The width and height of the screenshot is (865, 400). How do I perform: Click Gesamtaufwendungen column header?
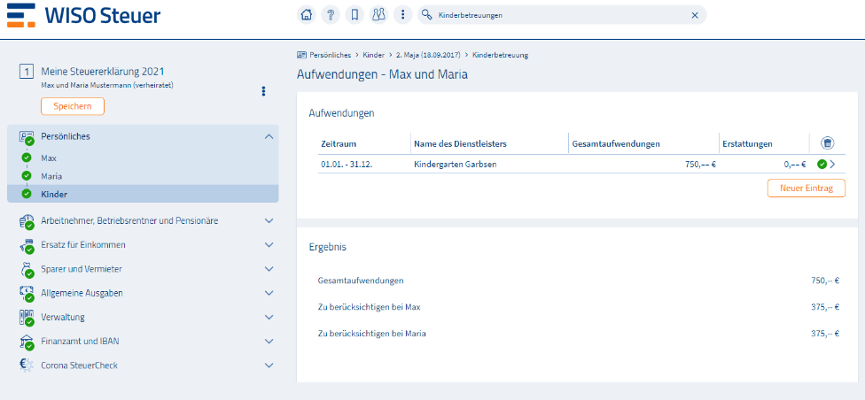point(616,143)
